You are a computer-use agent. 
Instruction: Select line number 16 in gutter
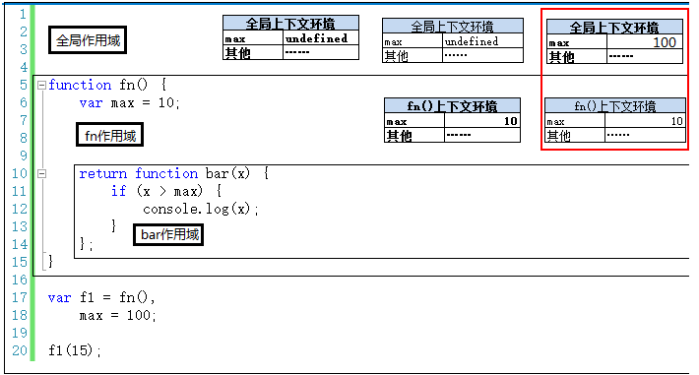[x=20, y=280]
